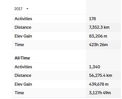Click the All-Time section heading

click(22, 58)
